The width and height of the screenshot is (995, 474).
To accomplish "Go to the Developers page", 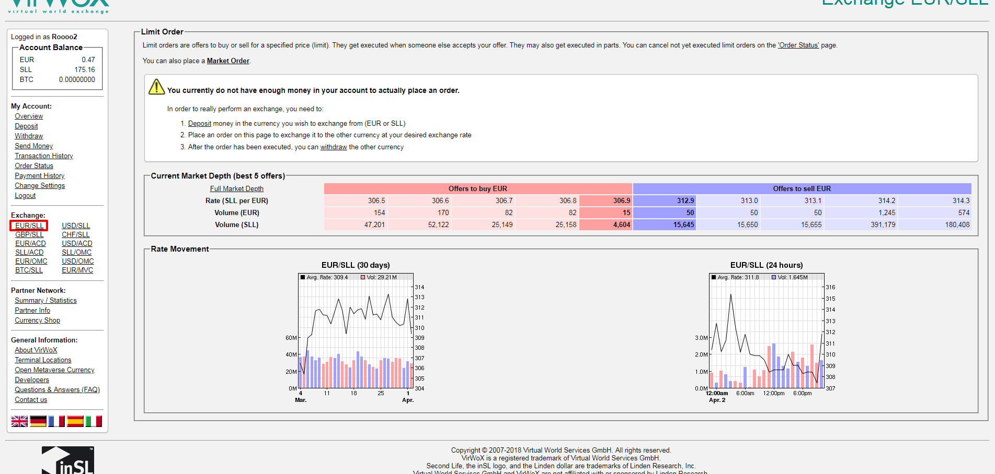I will pos(32,380).
